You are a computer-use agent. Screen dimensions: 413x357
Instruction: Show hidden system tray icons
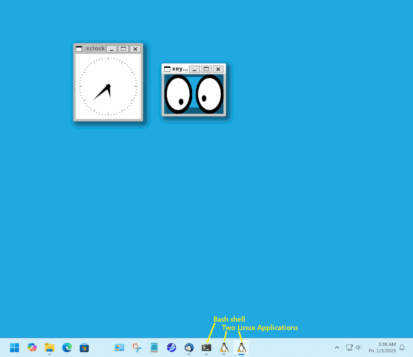[337, 348]
